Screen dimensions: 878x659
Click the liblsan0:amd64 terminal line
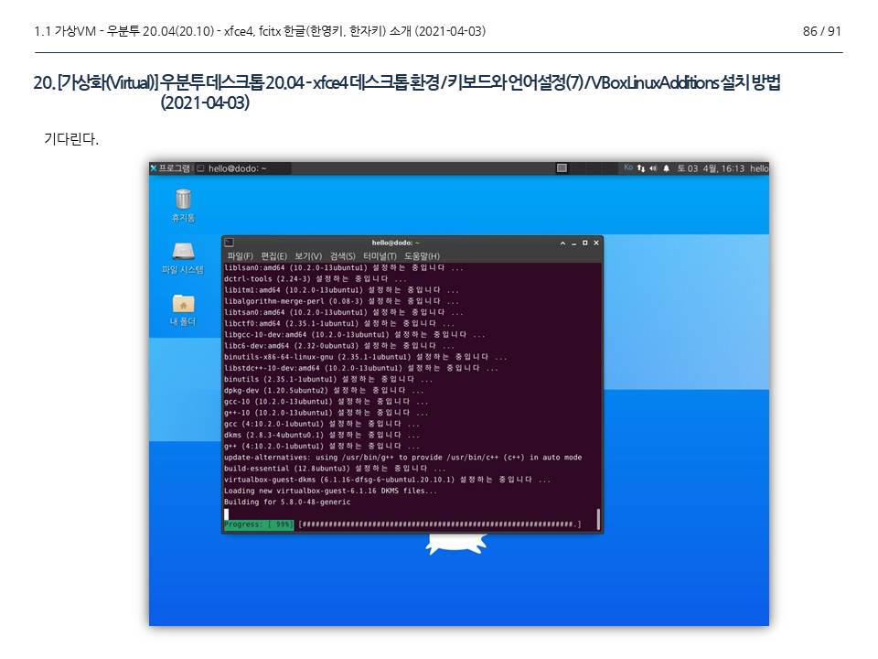pos(343,267)
